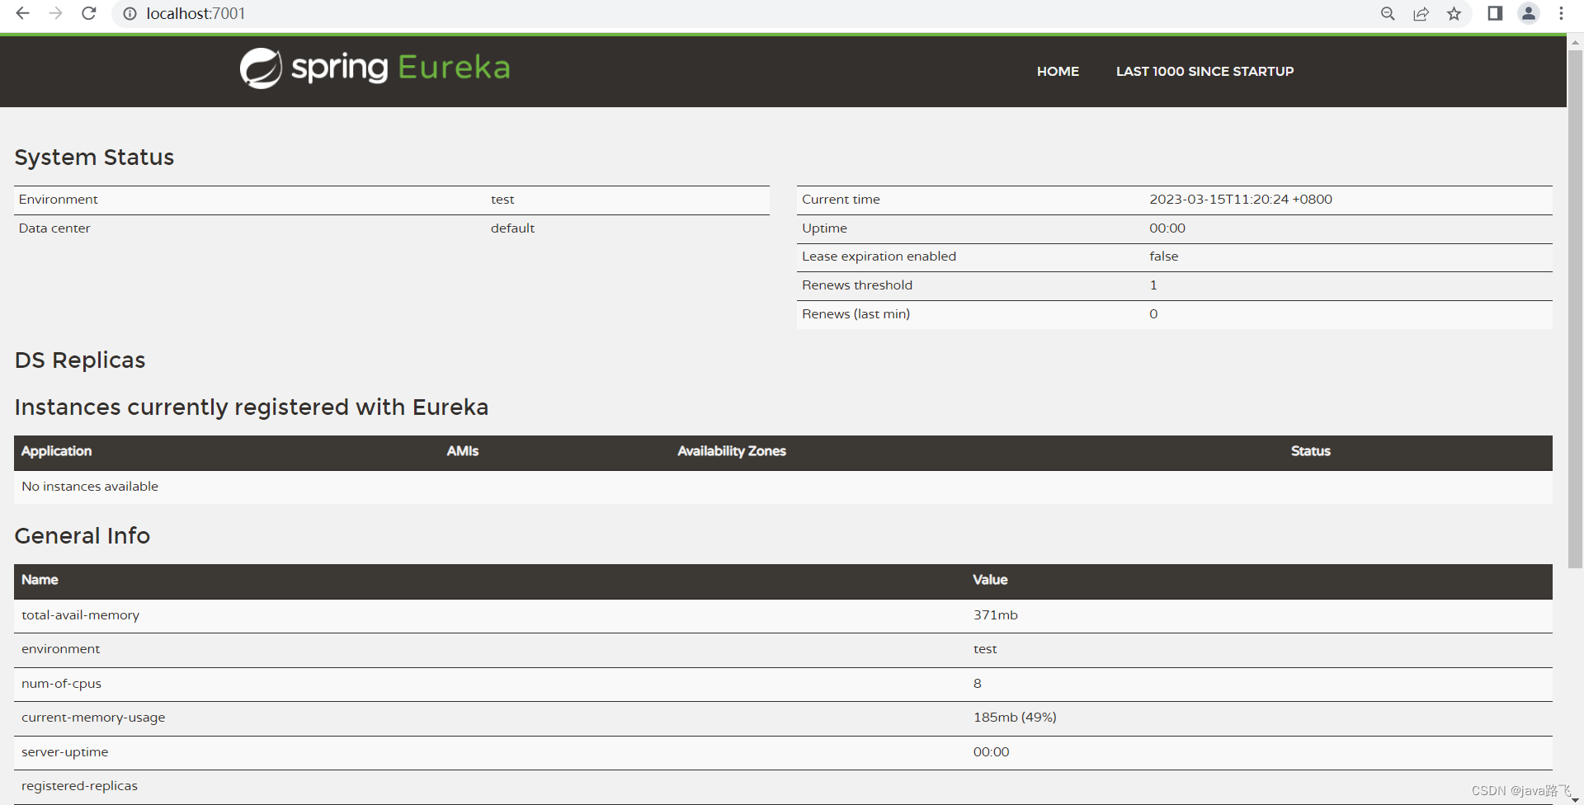This screenshot has height=805, width=1584.
Task: Toggle the browser side panel
Action: 1495,13
